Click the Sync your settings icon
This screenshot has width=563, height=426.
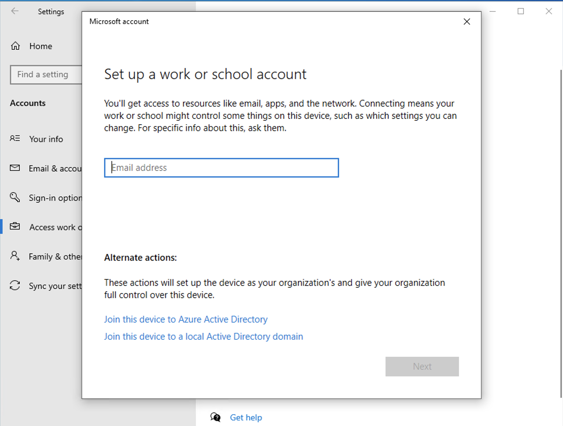point(15,286)
